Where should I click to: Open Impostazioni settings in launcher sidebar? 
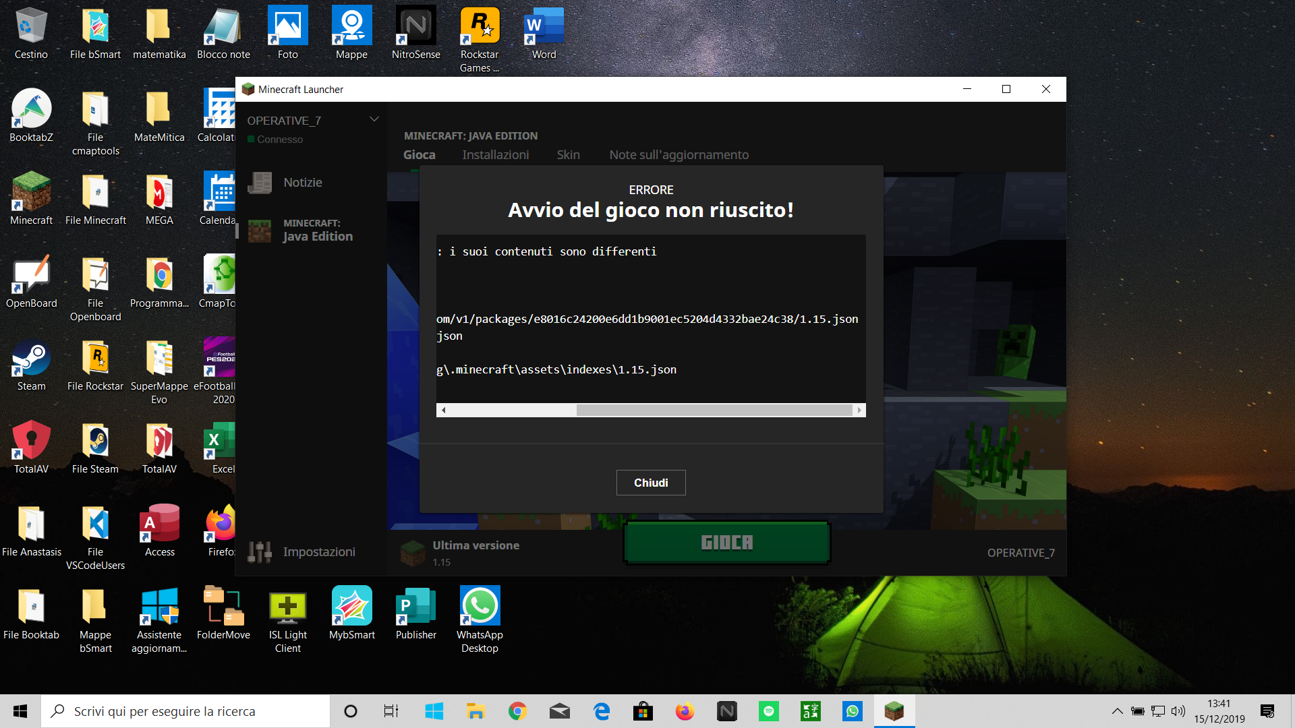click(318, 552)
